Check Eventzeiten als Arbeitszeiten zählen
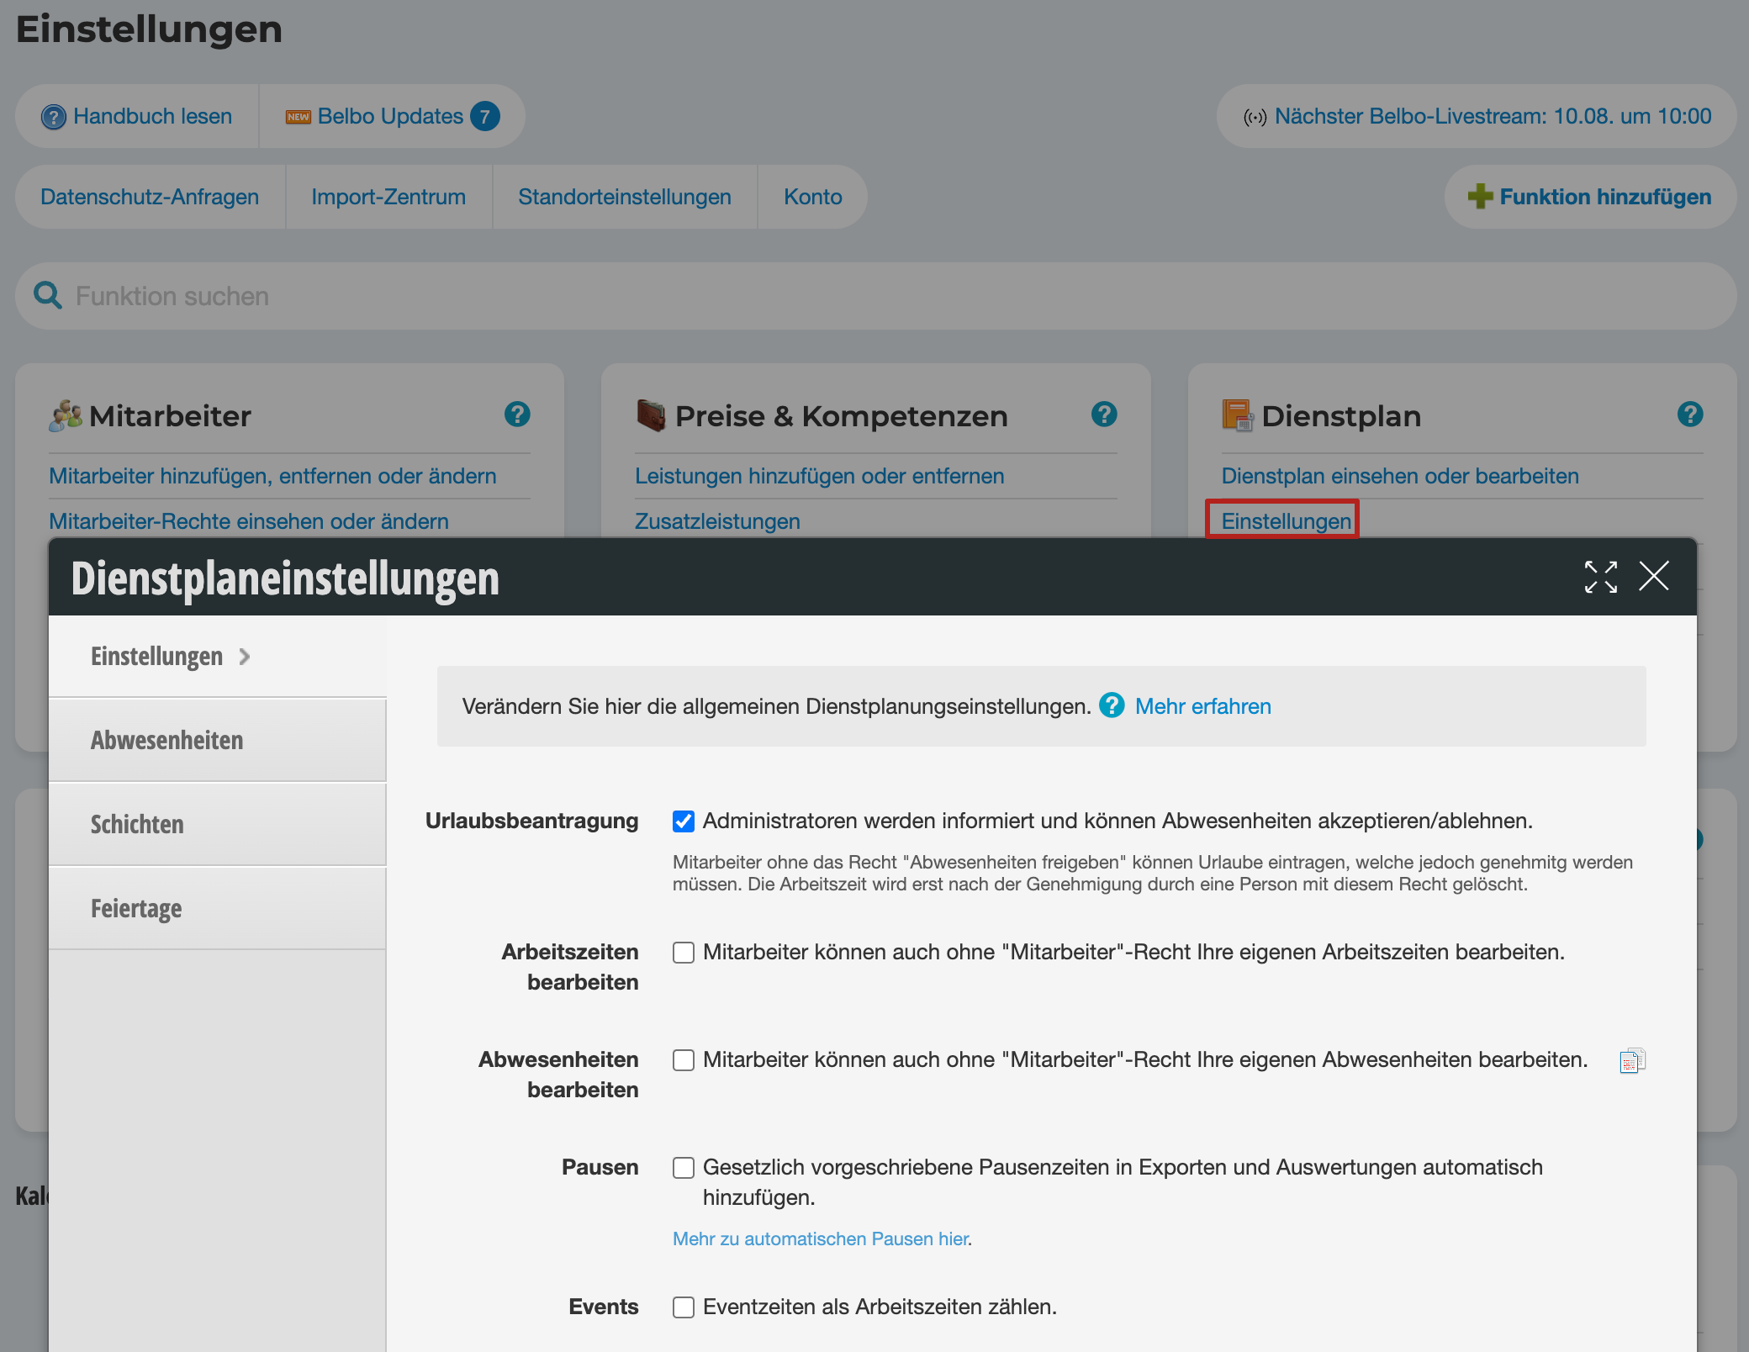Image resolution: width=1749 pixels, height=1352 pixels. (x=684, y=1307)
